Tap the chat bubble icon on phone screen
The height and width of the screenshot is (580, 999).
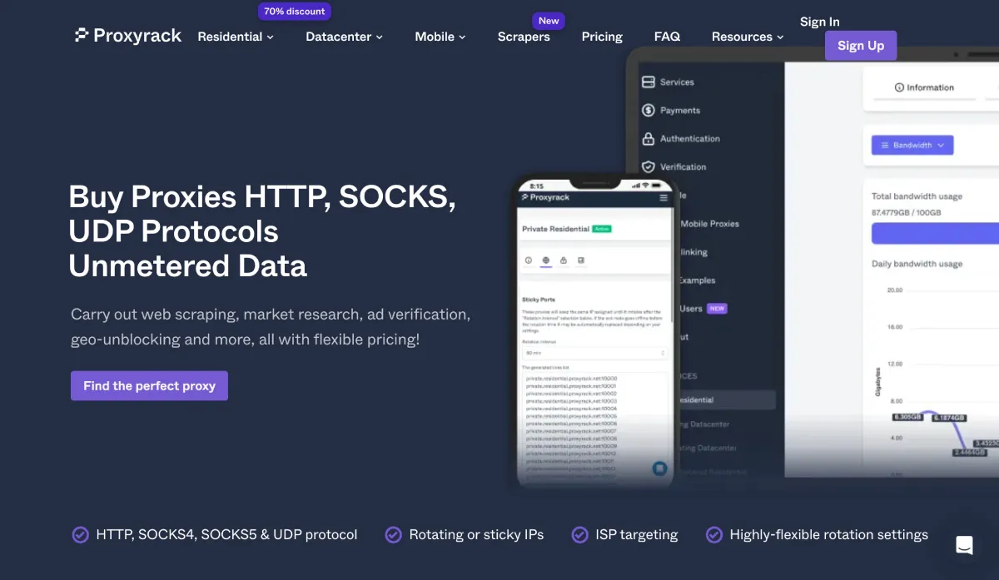click(x=659, y=469)
